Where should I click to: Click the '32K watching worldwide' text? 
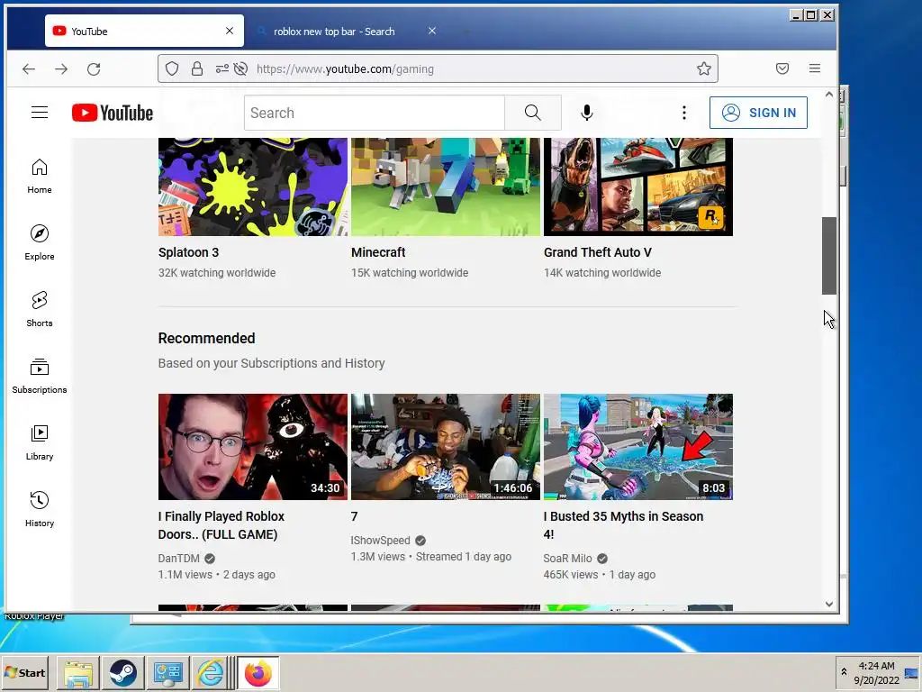tap(217, 273)
